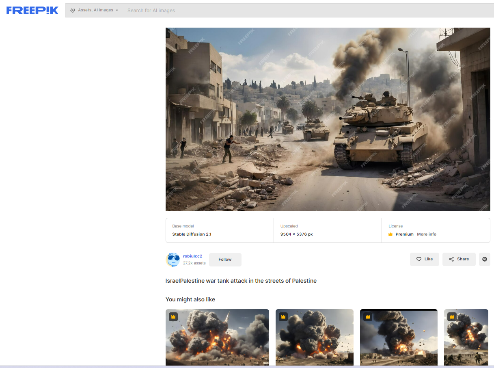The height and width of the screenshot is (368, 494).
Task: Click premium crown badge on fourth thumbnail
Action: [x=452, y=317]
